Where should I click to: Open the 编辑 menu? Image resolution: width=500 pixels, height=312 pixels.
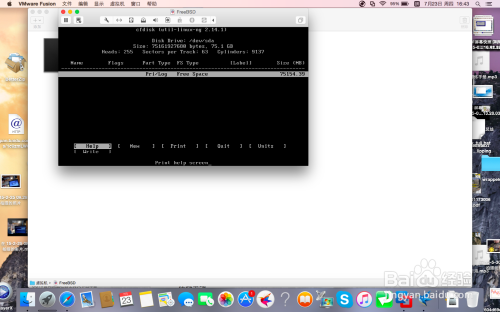tap(83, 4)
